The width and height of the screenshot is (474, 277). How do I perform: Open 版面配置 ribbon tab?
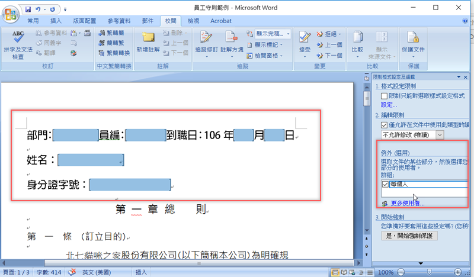[84, 21]
